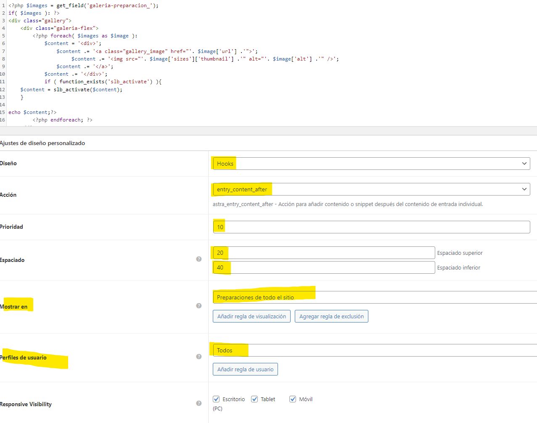
Task: Click Agregar regla de exclusión button
Action: click(x=331, y=316)
